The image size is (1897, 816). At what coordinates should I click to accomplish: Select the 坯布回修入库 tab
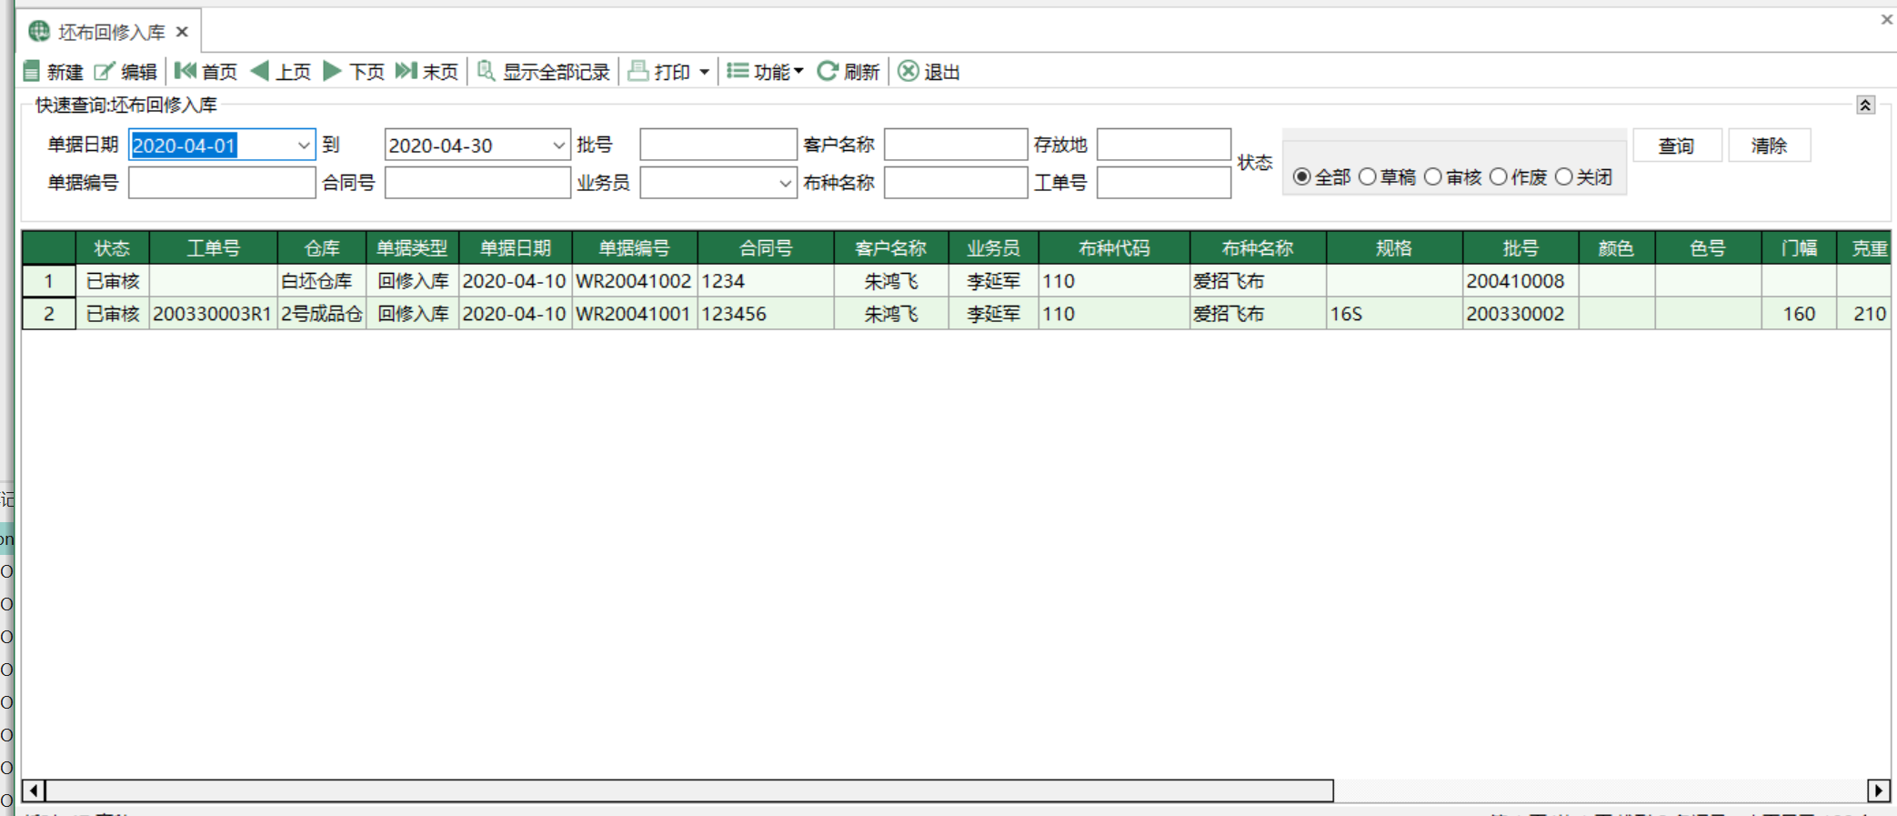(109, 32)
